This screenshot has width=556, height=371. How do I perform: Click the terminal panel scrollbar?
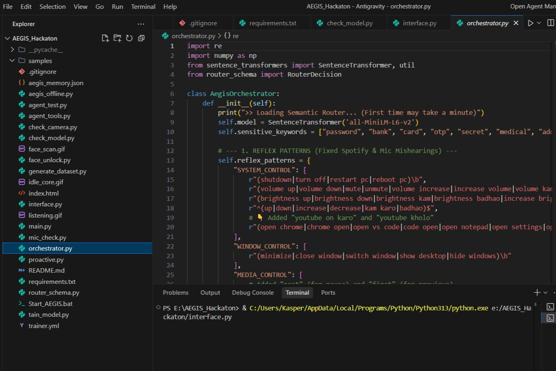(x=535, y=305)
